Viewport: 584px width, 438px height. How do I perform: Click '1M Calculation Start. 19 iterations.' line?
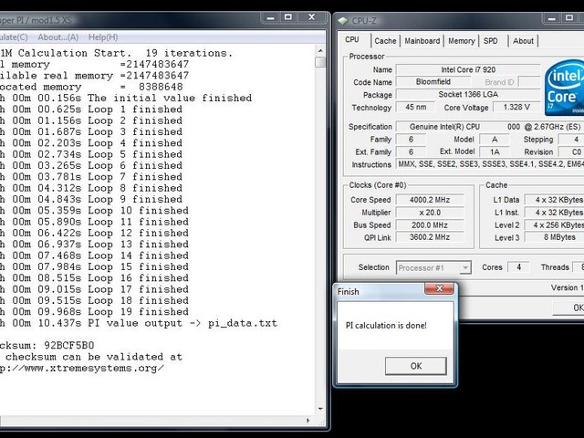(x=116, y=53)
